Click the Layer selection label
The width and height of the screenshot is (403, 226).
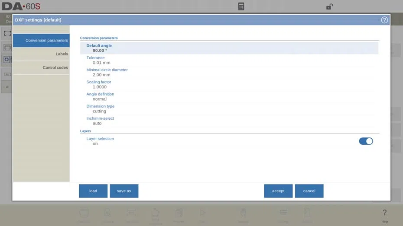point(100,139)
